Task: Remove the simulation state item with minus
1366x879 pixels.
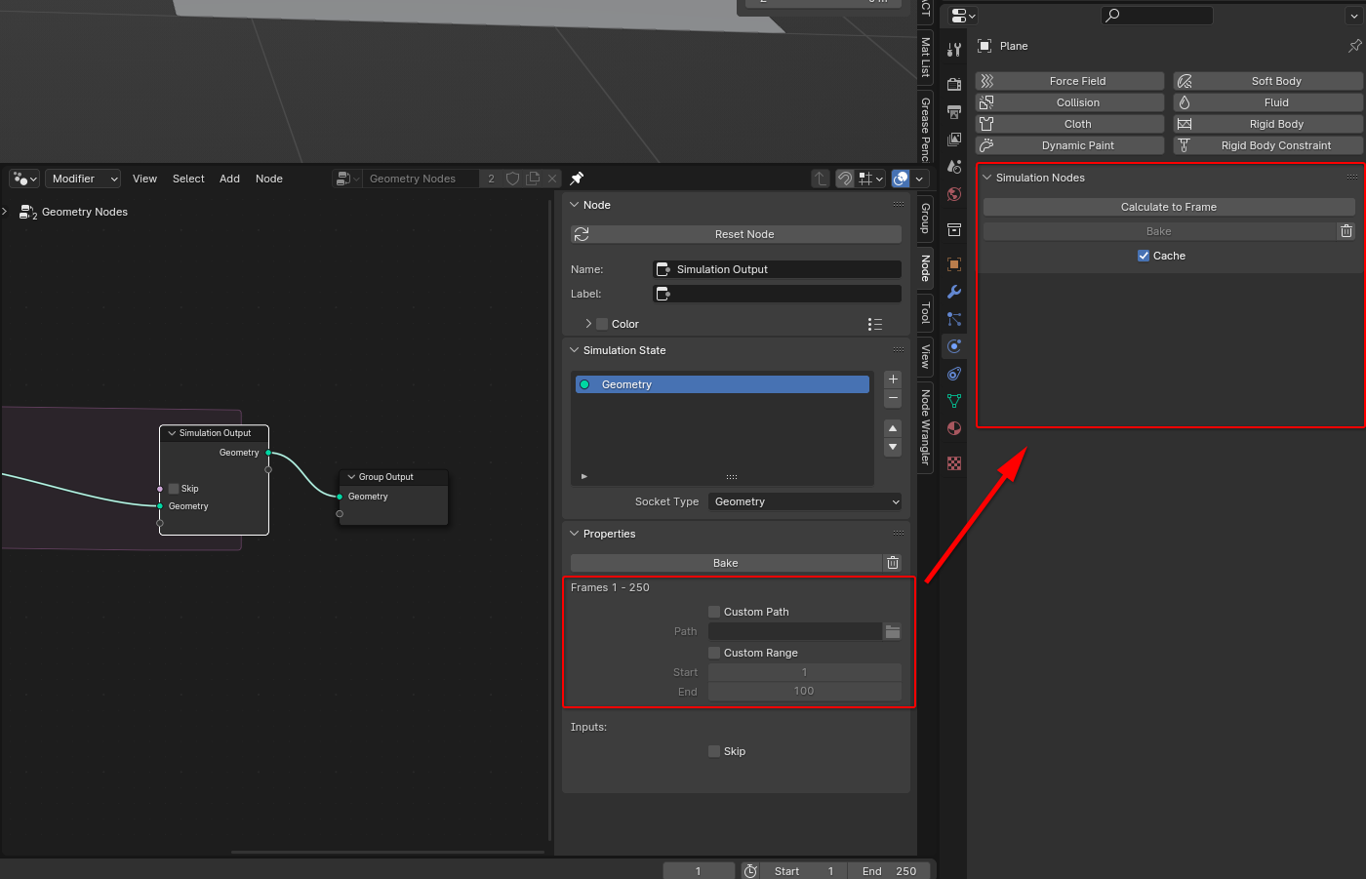Action: pos(893,399)
